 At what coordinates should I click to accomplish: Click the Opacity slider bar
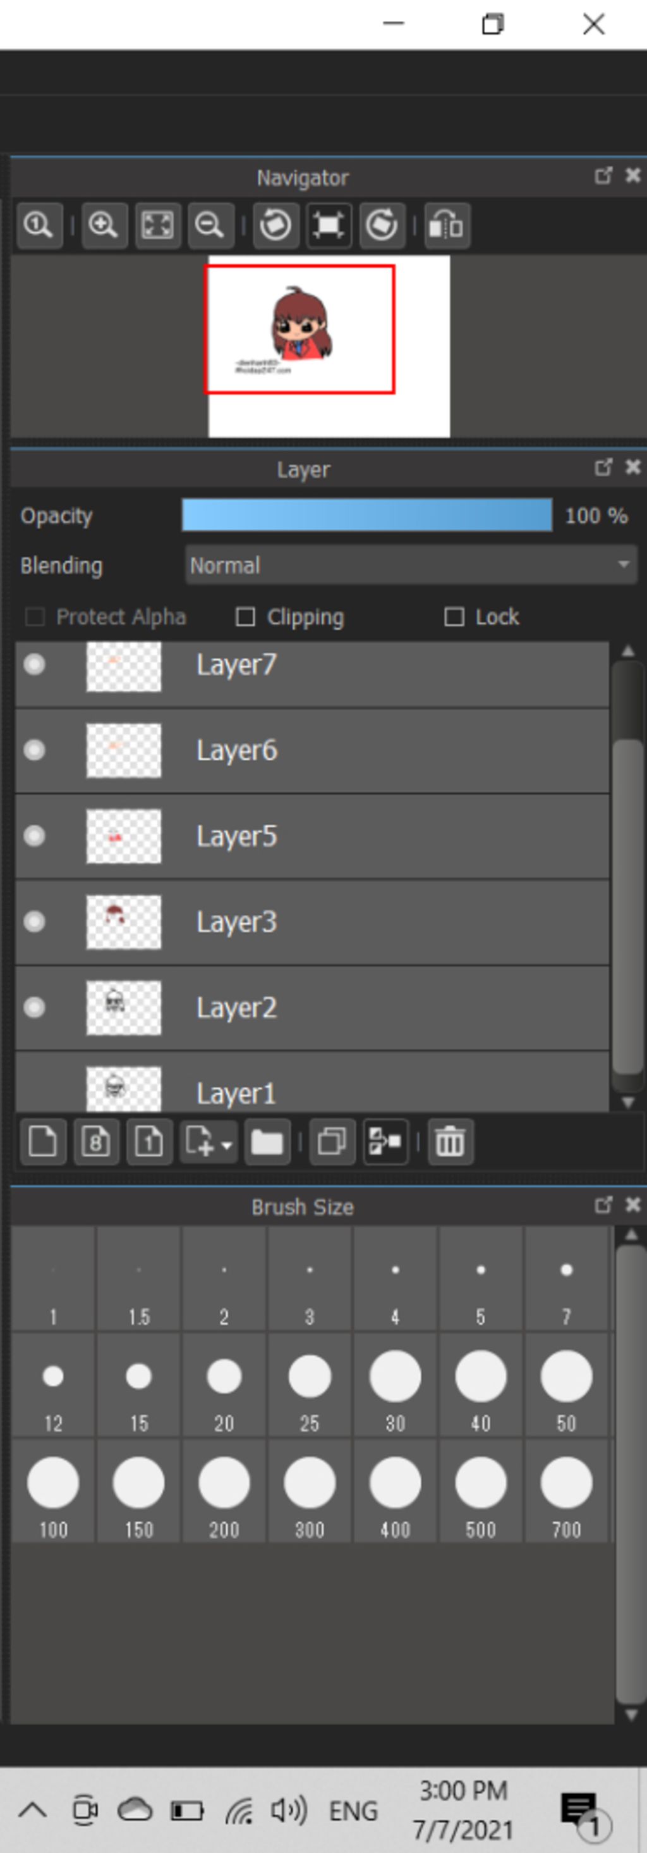click(366, 516)
